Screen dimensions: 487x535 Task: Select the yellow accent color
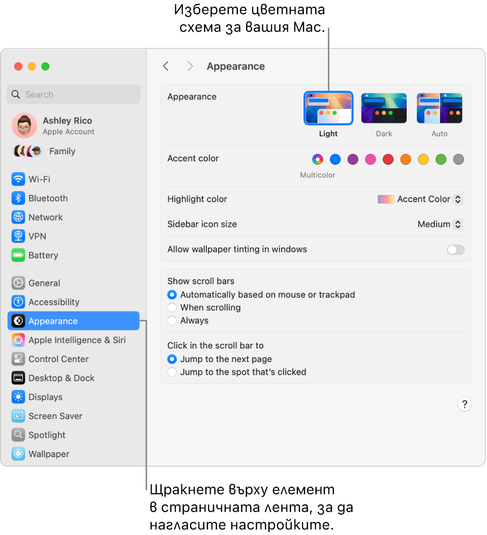423,159
